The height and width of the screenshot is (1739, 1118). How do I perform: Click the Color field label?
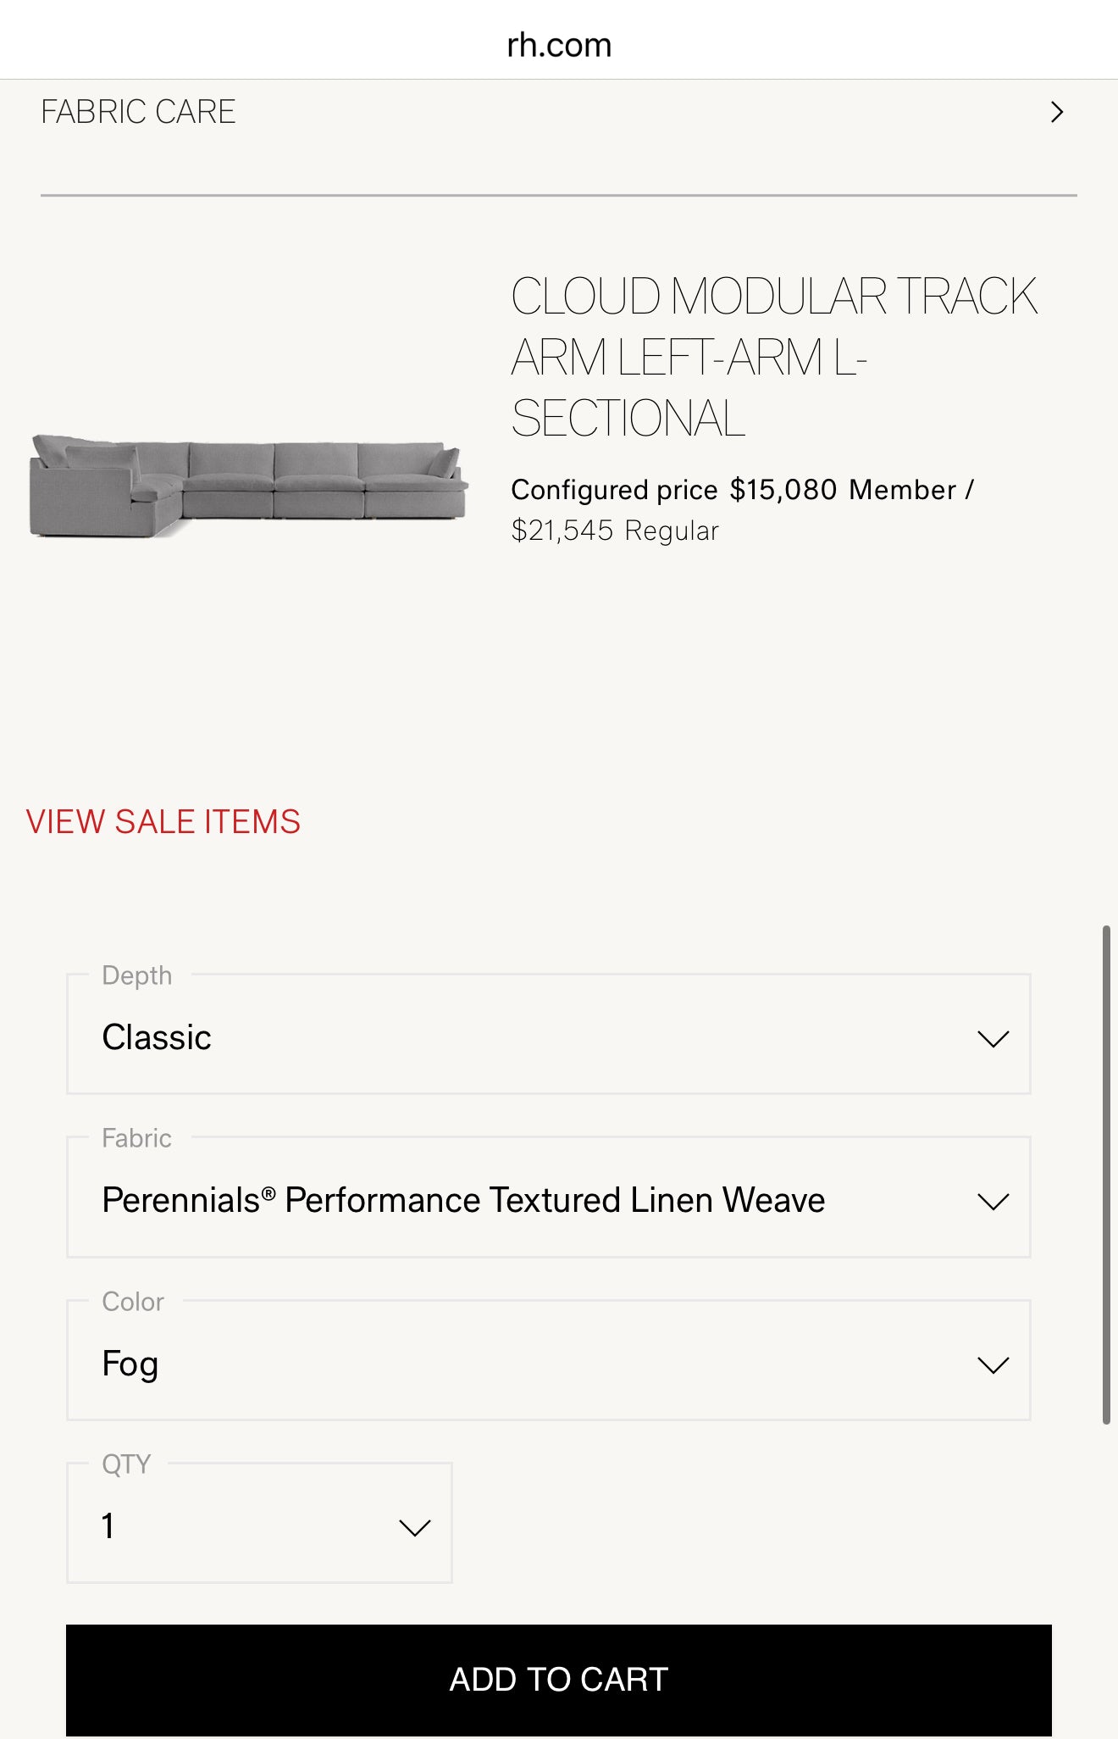pos(132,1302)
